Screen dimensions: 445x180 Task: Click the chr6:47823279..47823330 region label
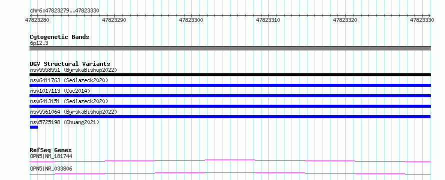(64, 11)
